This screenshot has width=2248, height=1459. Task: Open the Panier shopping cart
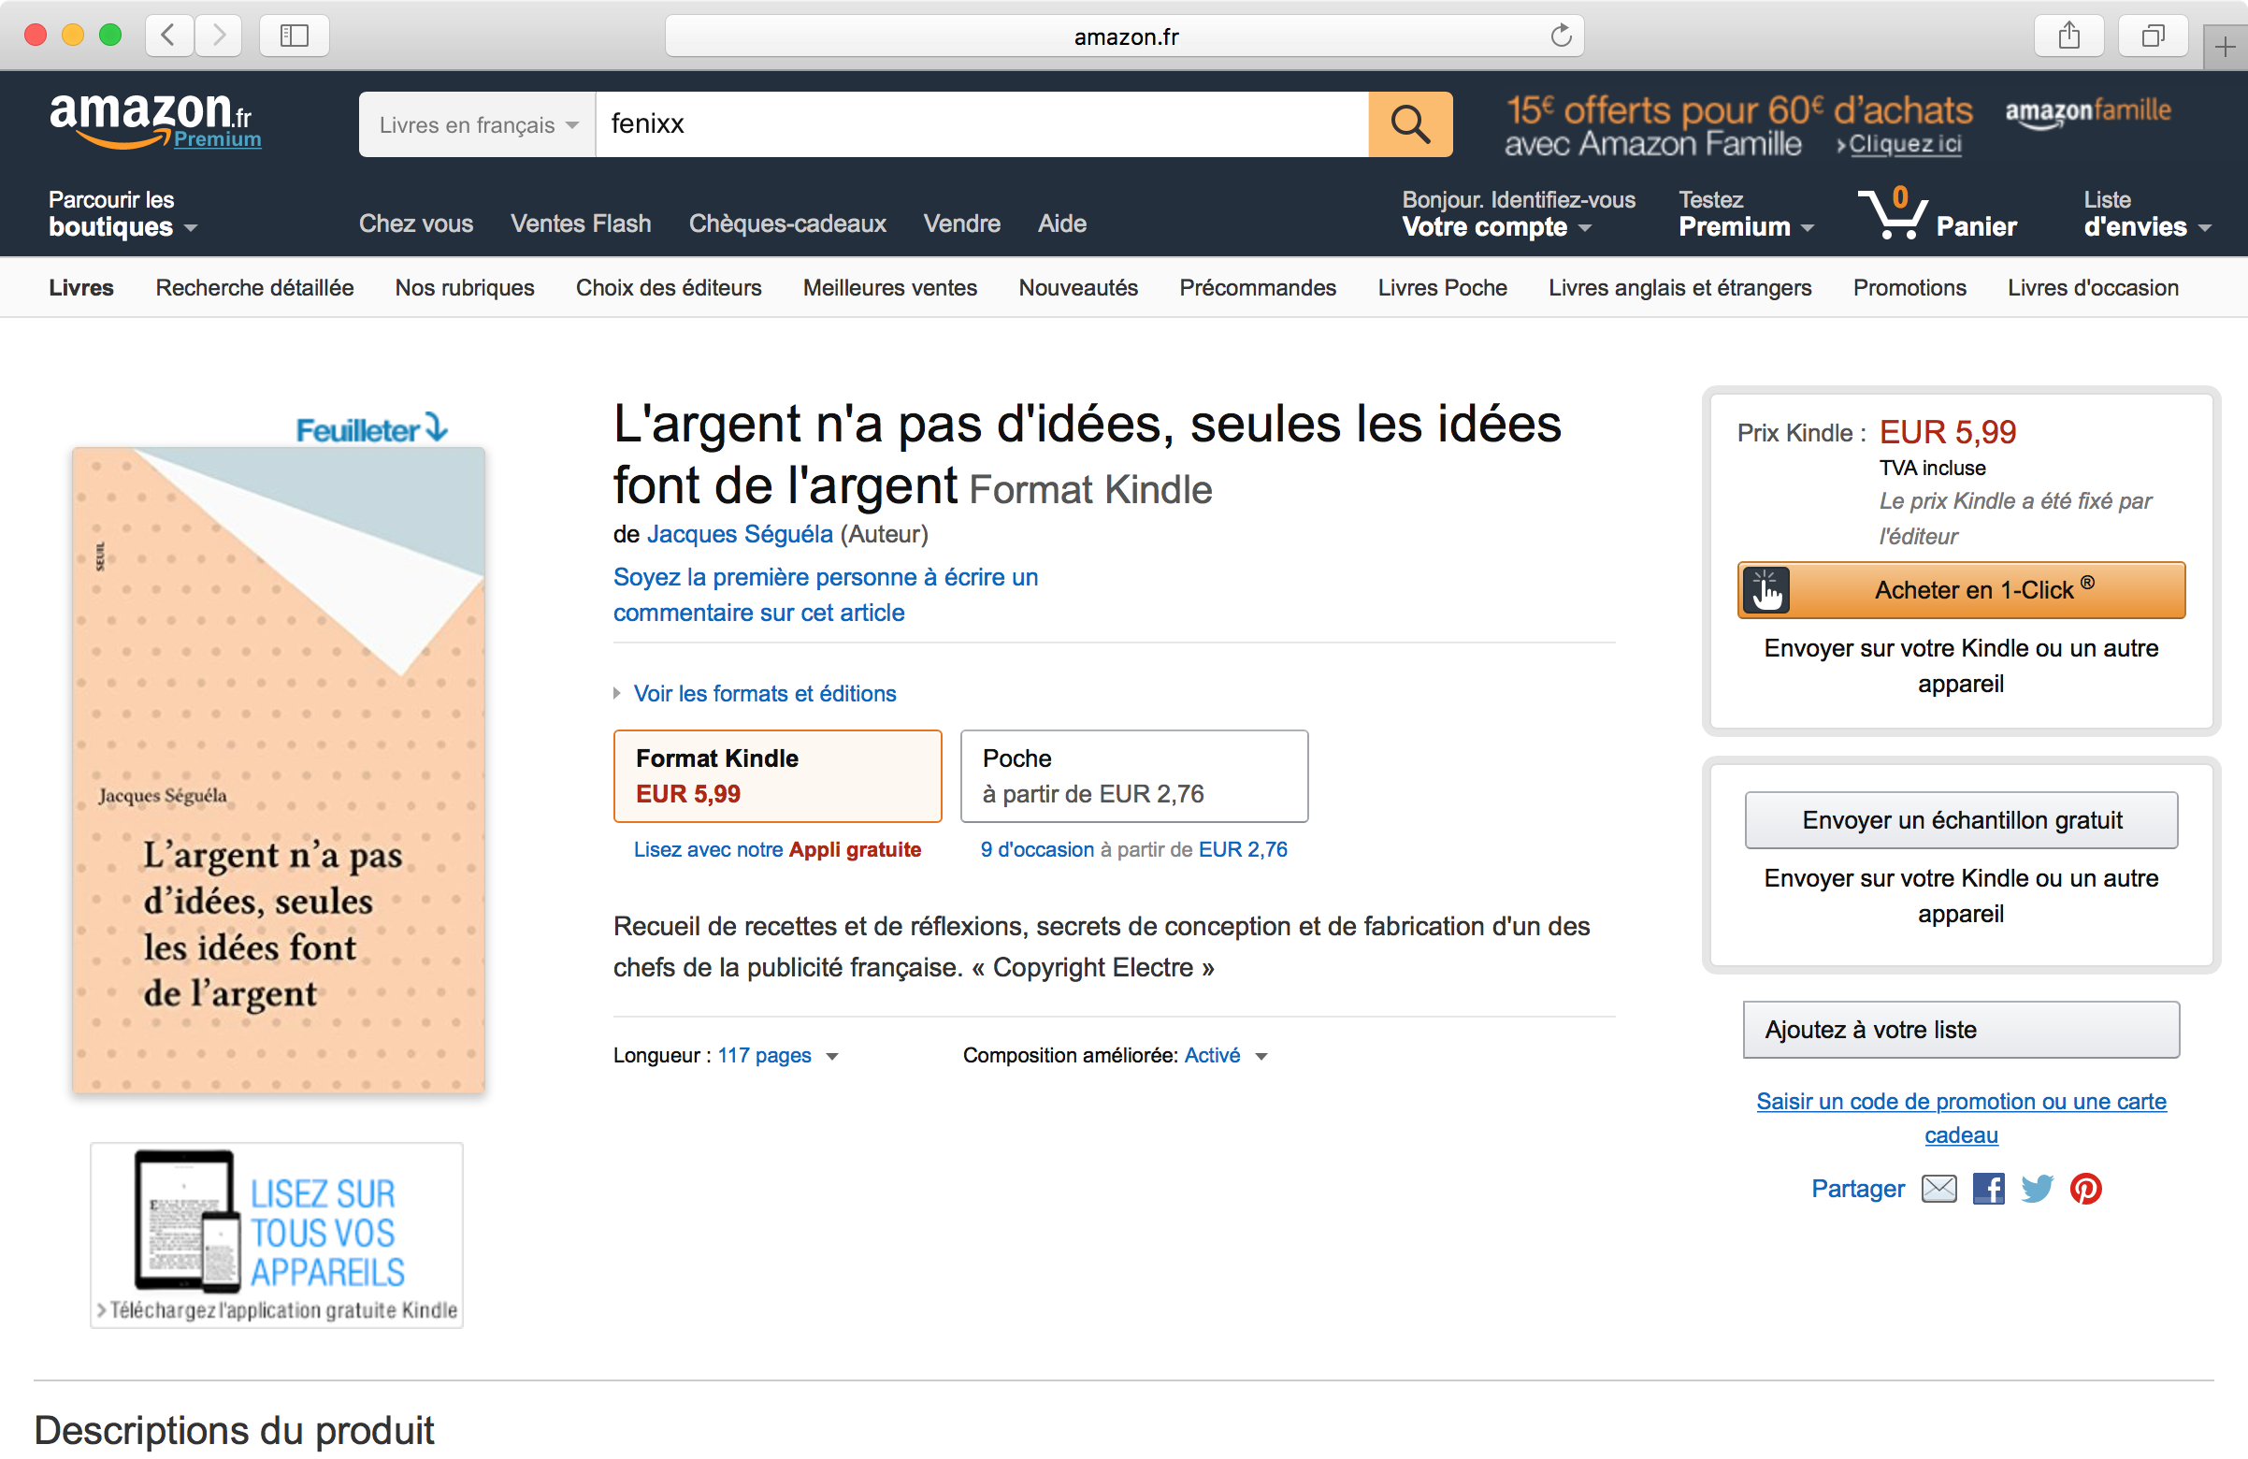point(1938,214)
